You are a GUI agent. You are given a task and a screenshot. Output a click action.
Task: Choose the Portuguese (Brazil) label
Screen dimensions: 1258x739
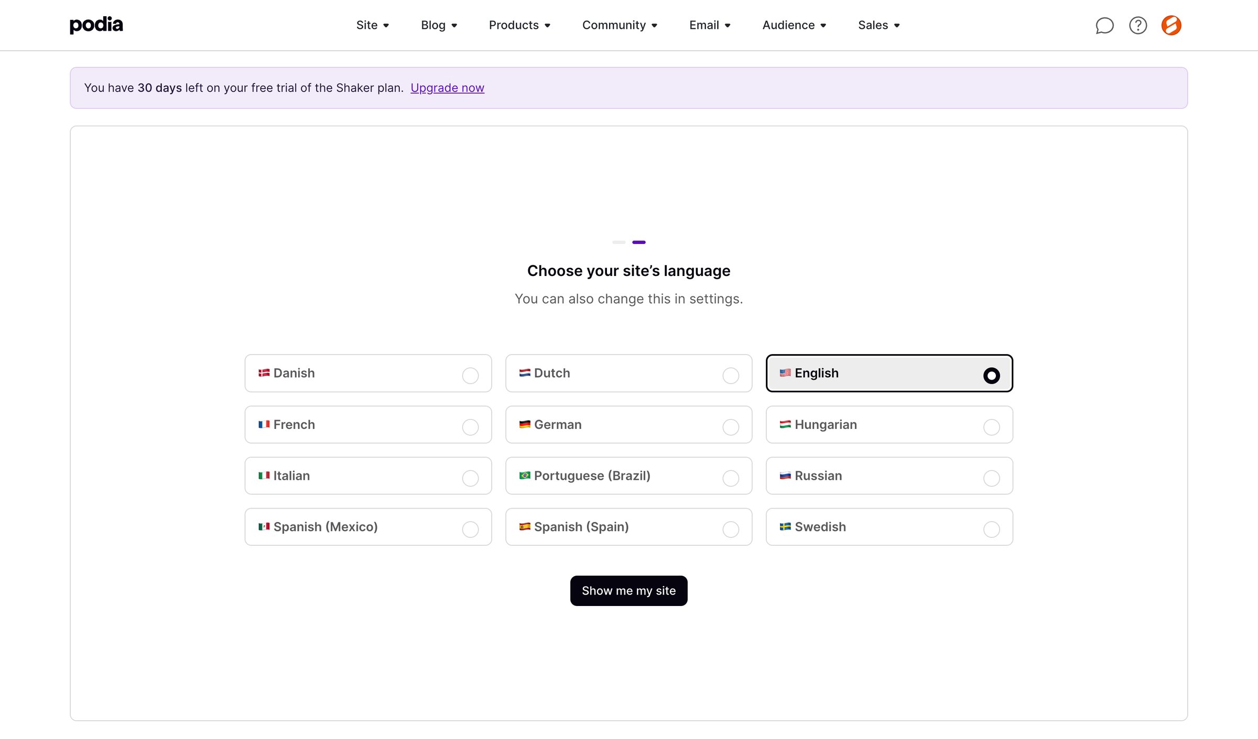pos(592,476)
